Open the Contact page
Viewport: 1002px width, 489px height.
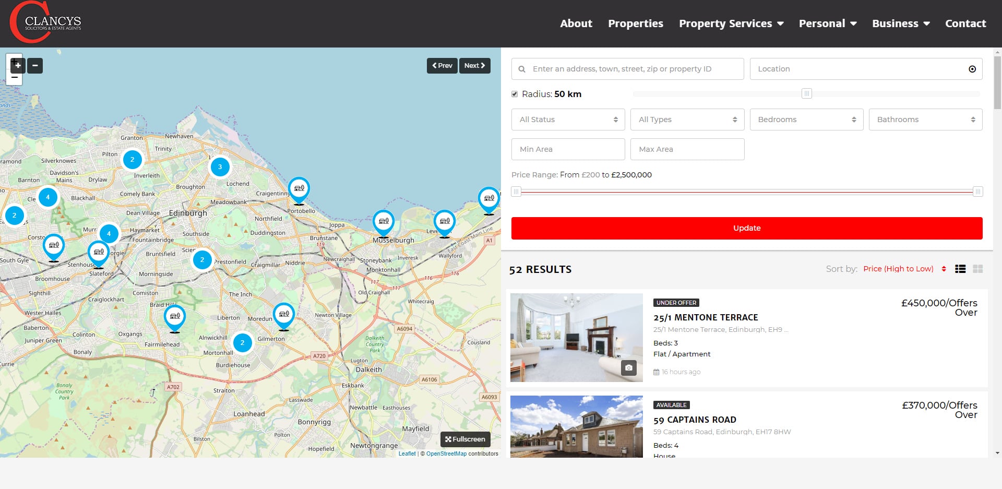(965, 23)
